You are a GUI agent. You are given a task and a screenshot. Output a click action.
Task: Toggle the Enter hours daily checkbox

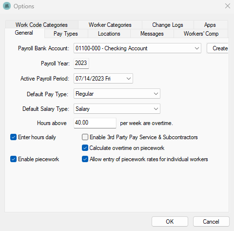pos(13,137)
